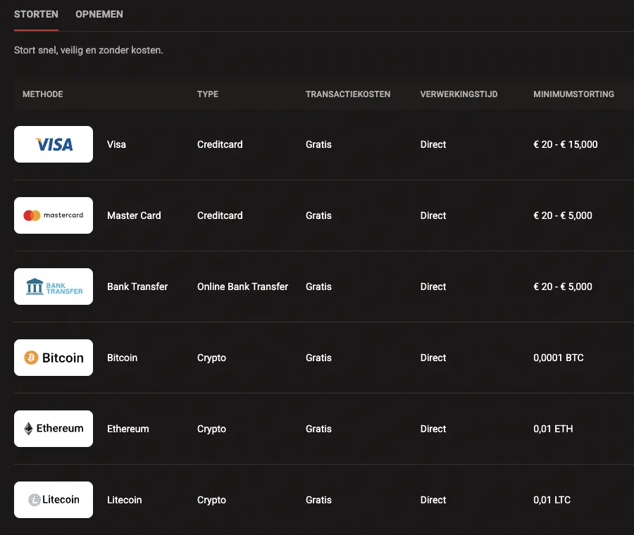
Task: Click the Visa method name
Action: coord(116,144)
